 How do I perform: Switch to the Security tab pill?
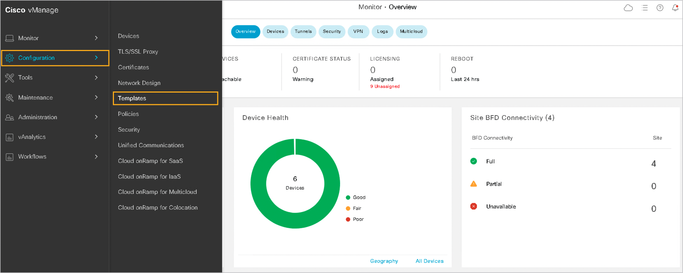tap(332, 32)
